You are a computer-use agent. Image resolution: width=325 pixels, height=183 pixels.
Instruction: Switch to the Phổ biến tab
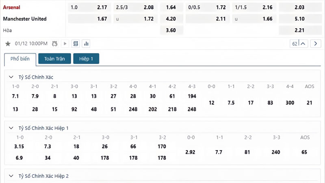click(x=20, y=59)
